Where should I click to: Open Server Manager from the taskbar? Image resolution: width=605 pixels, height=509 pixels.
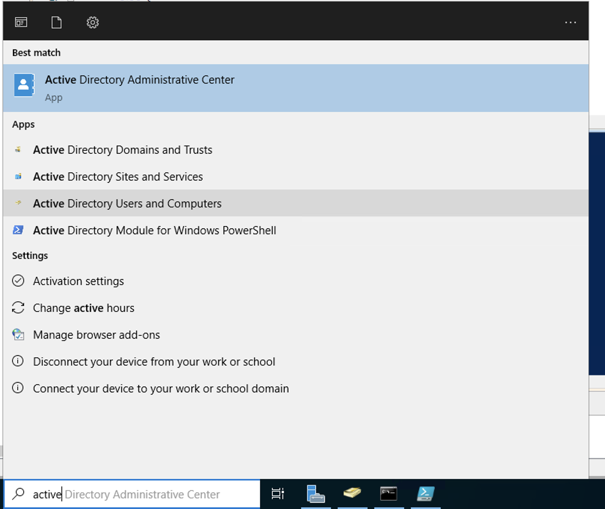316,494
